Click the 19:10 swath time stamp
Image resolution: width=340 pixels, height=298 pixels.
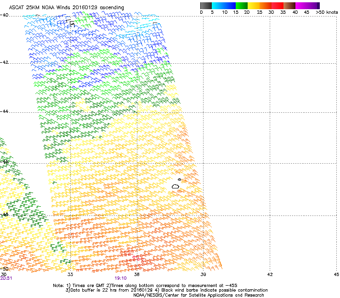click(120, 278)
